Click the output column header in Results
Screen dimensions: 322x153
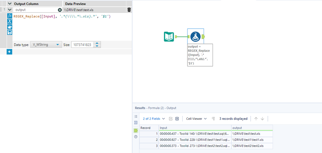[252, 128]
